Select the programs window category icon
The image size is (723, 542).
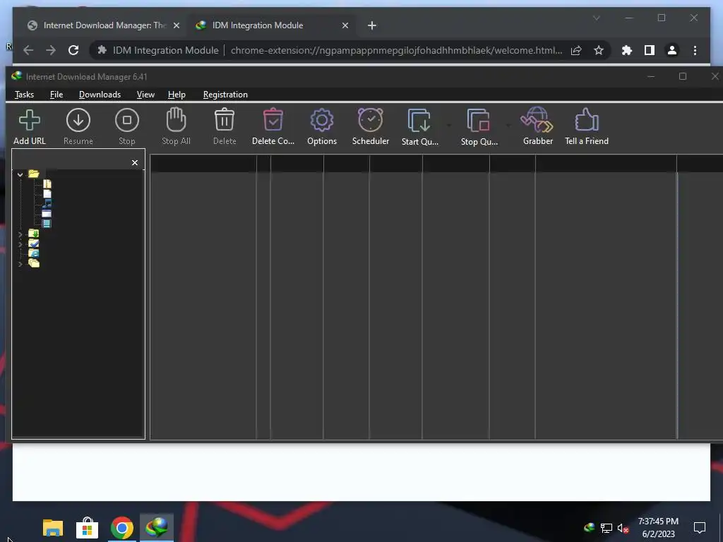(x=47, y=213)
